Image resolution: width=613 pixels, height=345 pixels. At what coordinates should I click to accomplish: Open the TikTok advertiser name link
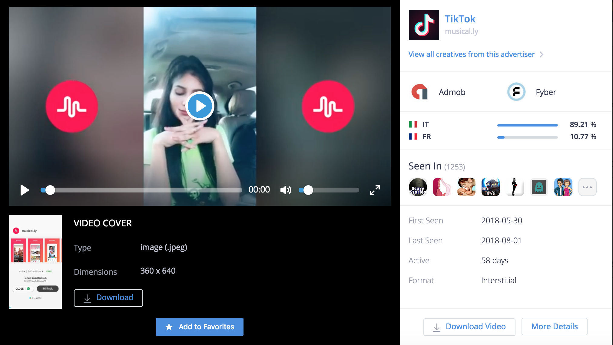coord(460,19)
